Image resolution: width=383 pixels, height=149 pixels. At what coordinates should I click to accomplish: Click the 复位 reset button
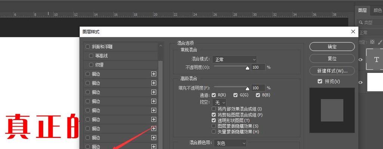click(x=332, y=59)
